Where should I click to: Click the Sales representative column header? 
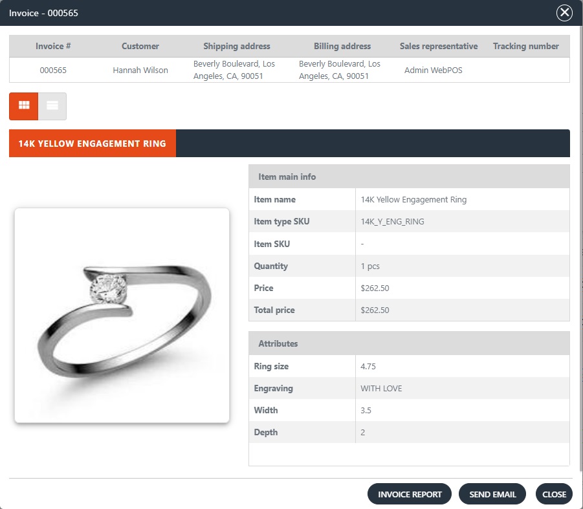439,47
